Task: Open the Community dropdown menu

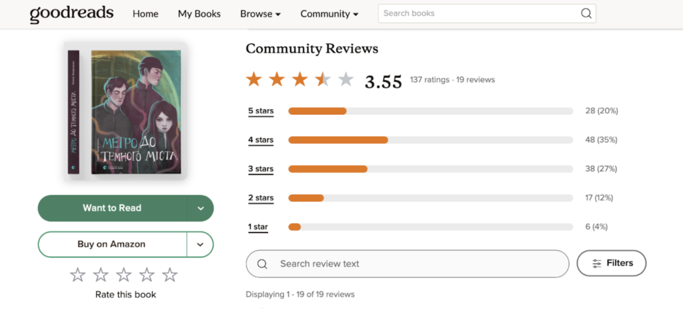Action: [x=329, y=14]
